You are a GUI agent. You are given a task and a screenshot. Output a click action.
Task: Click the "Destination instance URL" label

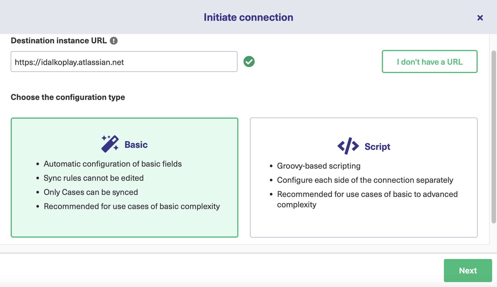(59, 41)
